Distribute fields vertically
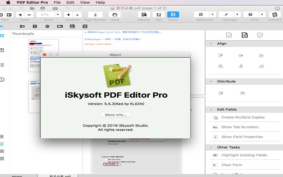283x177 pixels. point(243,93)
